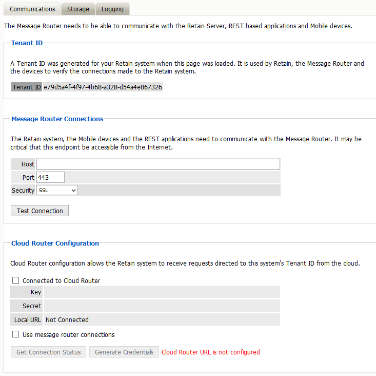Click the Local URL Not Connected value
The image size is (376, 376).
pyautogui.click(x=67, y=320)
